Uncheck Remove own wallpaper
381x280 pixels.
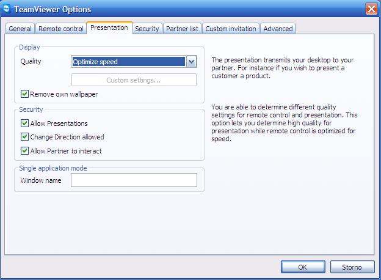[24, 94]
